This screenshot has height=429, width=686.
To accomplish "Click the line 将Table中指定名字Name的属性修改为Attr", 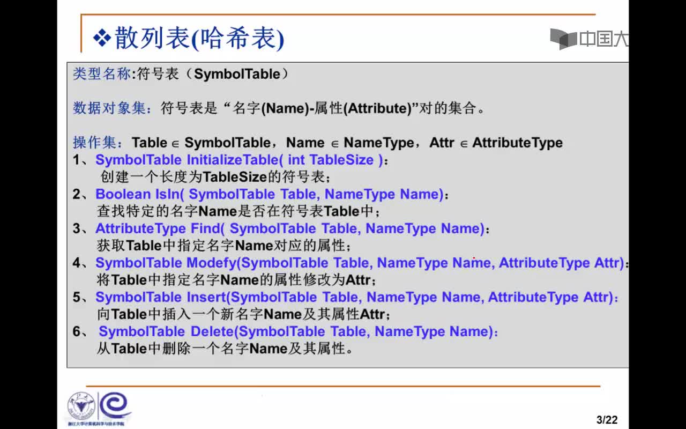I will (x=237, y=280).
